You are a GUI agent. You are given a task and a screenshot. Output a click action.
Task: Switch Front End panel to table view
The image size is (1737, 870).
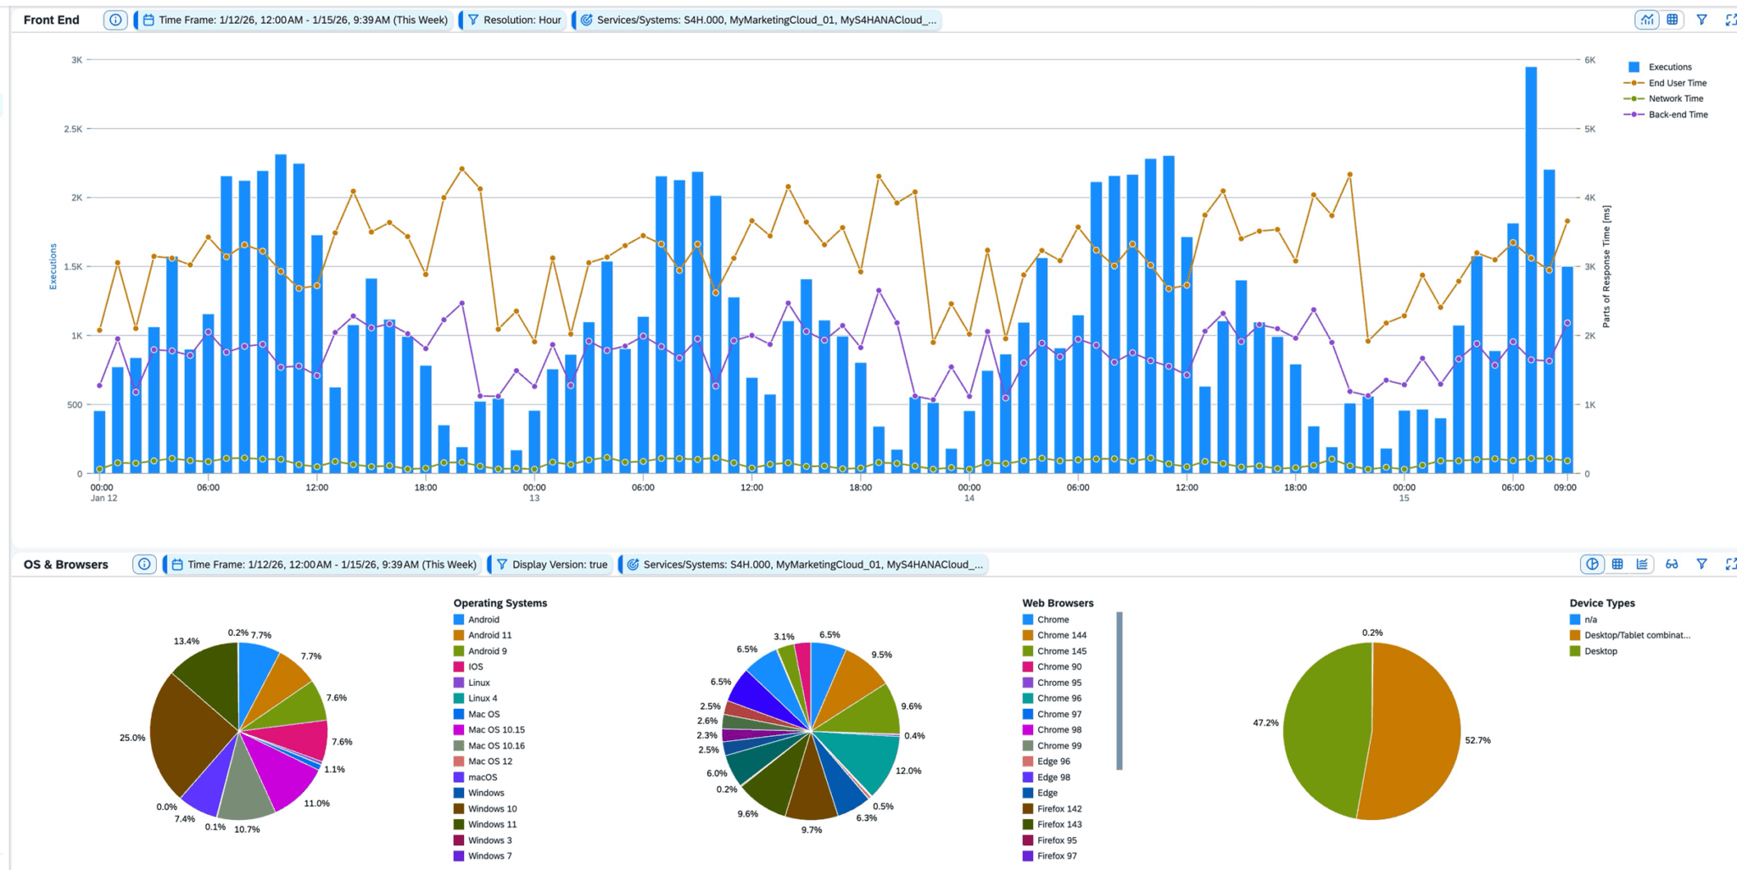pyautogui.click(x=1672, y=20)
